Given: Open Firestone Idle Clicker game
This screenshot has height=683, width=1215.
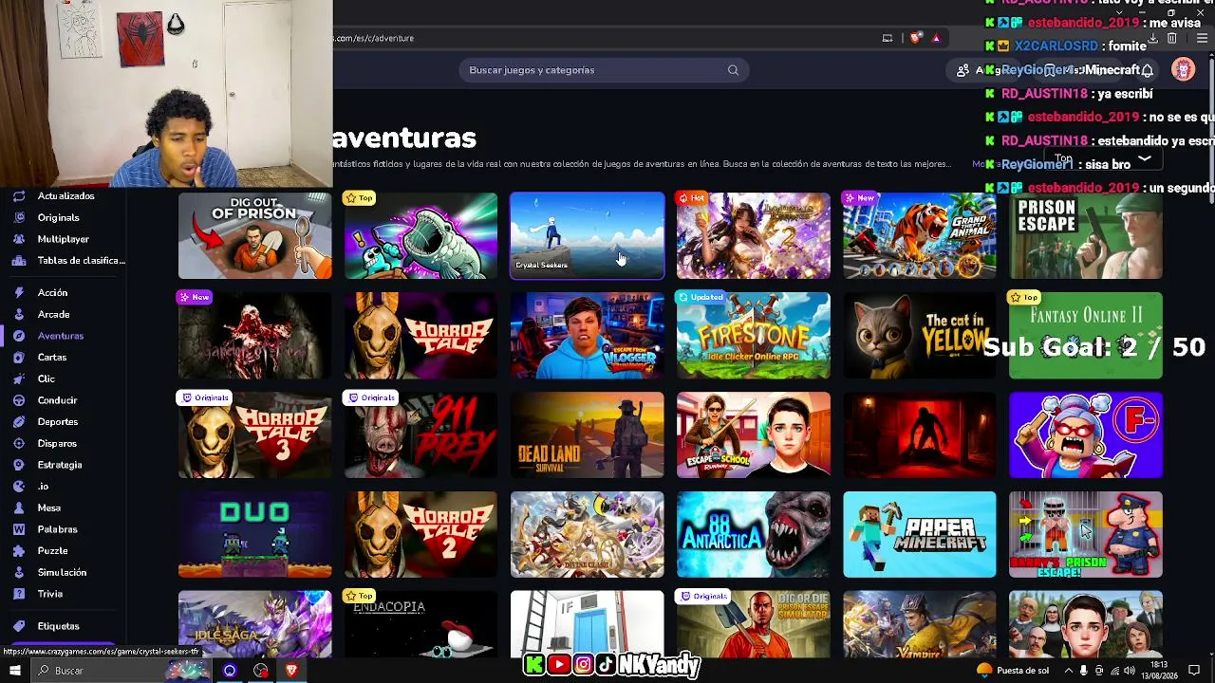Looking at the screenshot, I should pyautogui.click(x=754, y=336).
